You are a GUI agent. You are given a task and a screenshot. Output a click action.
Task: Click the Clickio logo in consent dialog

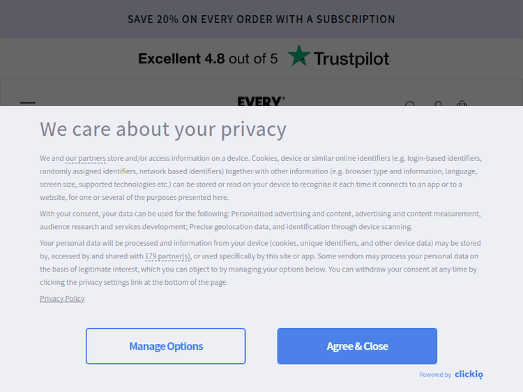tap(469, 375)
